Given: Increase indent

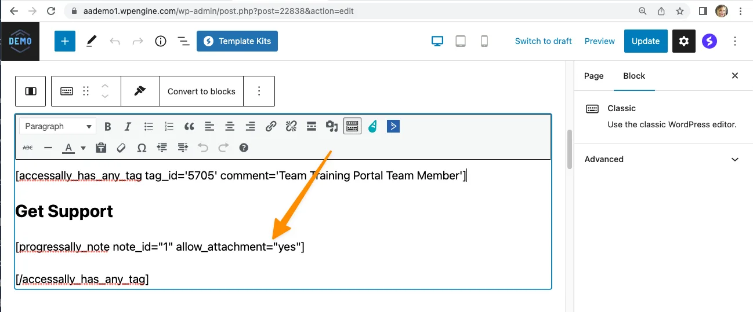Looking at the screenshot, I should tap(183, 148).
